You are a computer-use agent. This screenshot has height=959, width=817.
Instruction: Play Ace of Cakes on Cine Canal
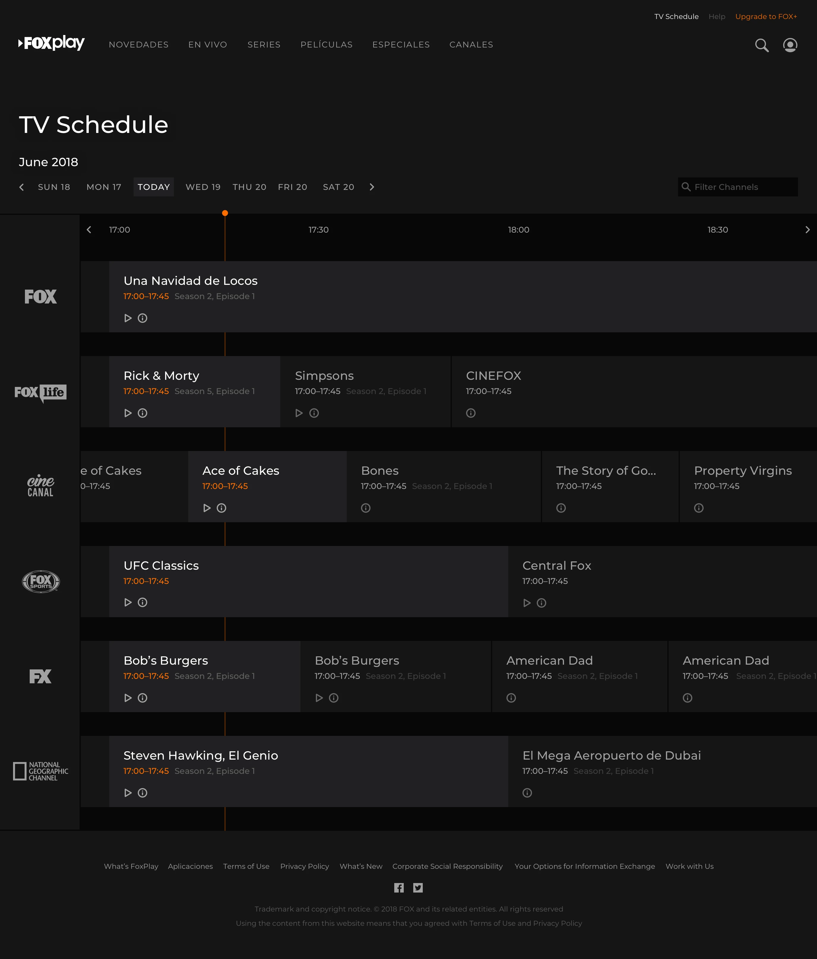[207, 508]
